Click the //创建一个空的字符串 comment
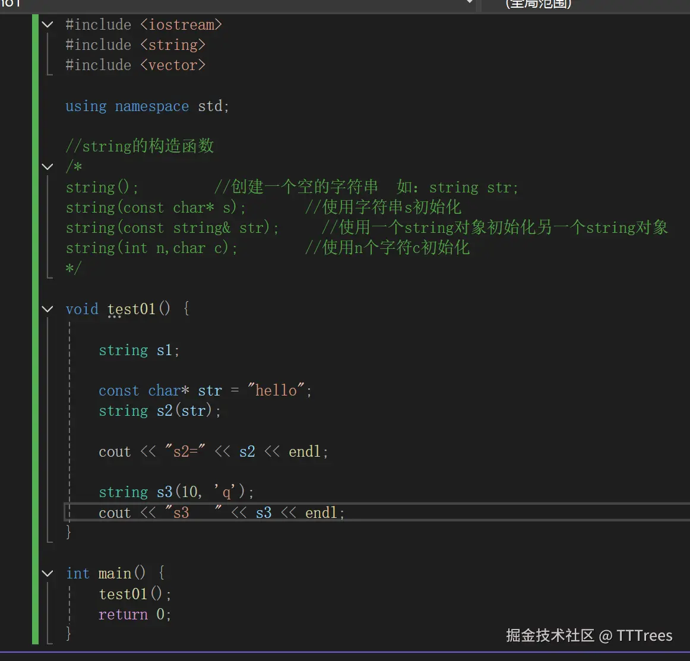The height and width of the screenshot is (661, 690). pyautogui.click(x=296, y=187)
